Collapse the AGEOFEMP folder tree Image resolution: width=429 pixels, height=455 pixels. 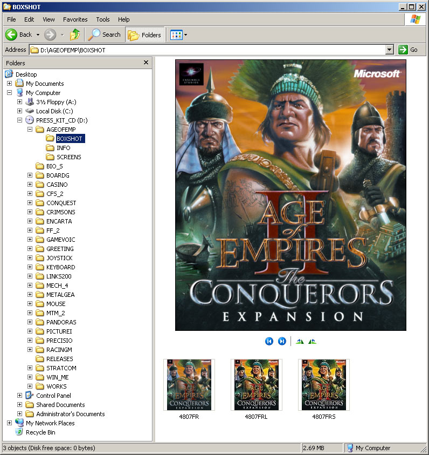pyautogui.click(x=30, y=130)
